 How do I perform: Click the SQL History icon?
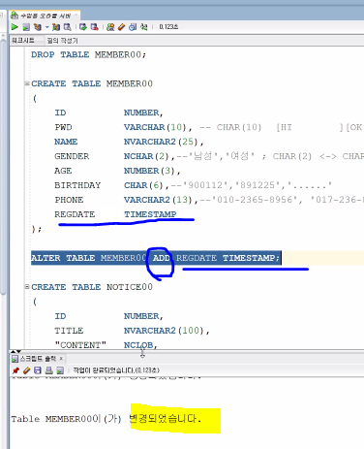[133, 27]
